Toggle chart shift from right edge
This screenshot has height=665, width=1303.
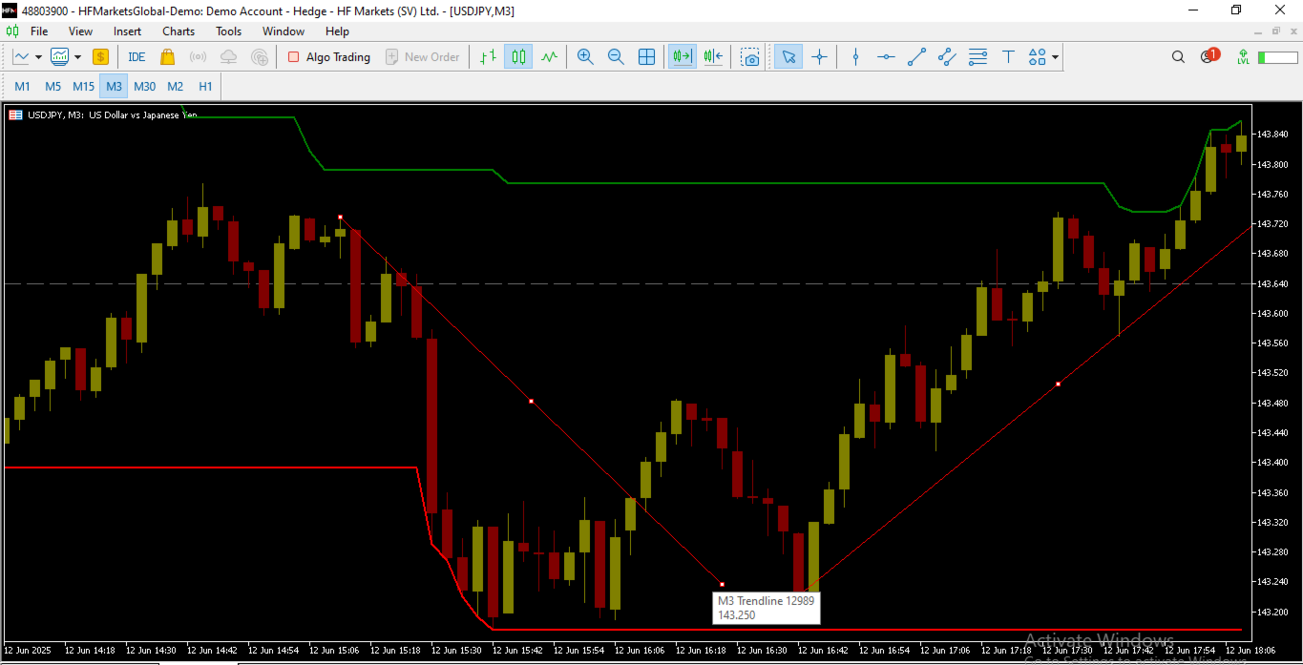pyautogui.click(x=712, y=56)
